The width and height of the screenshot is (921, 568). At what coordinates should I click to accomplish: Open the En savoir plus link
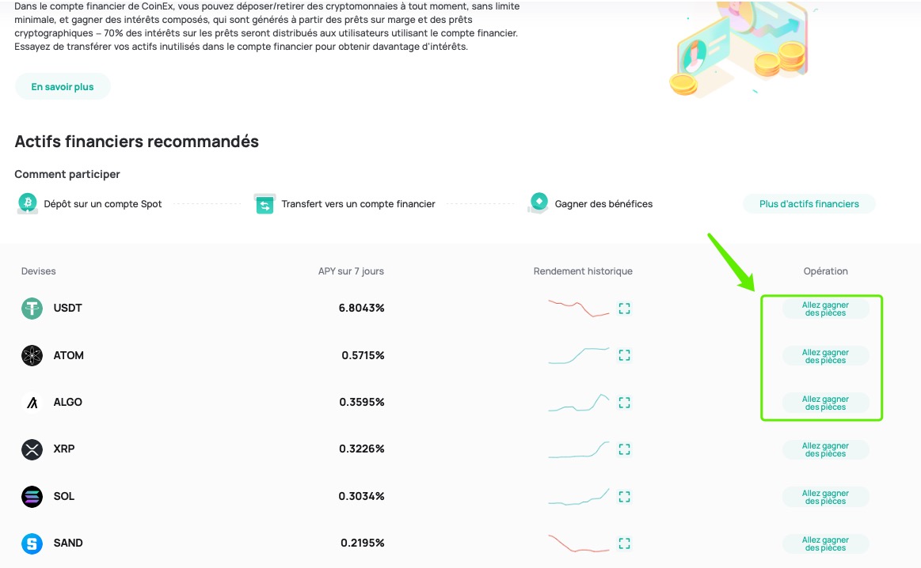click(63, 87)
